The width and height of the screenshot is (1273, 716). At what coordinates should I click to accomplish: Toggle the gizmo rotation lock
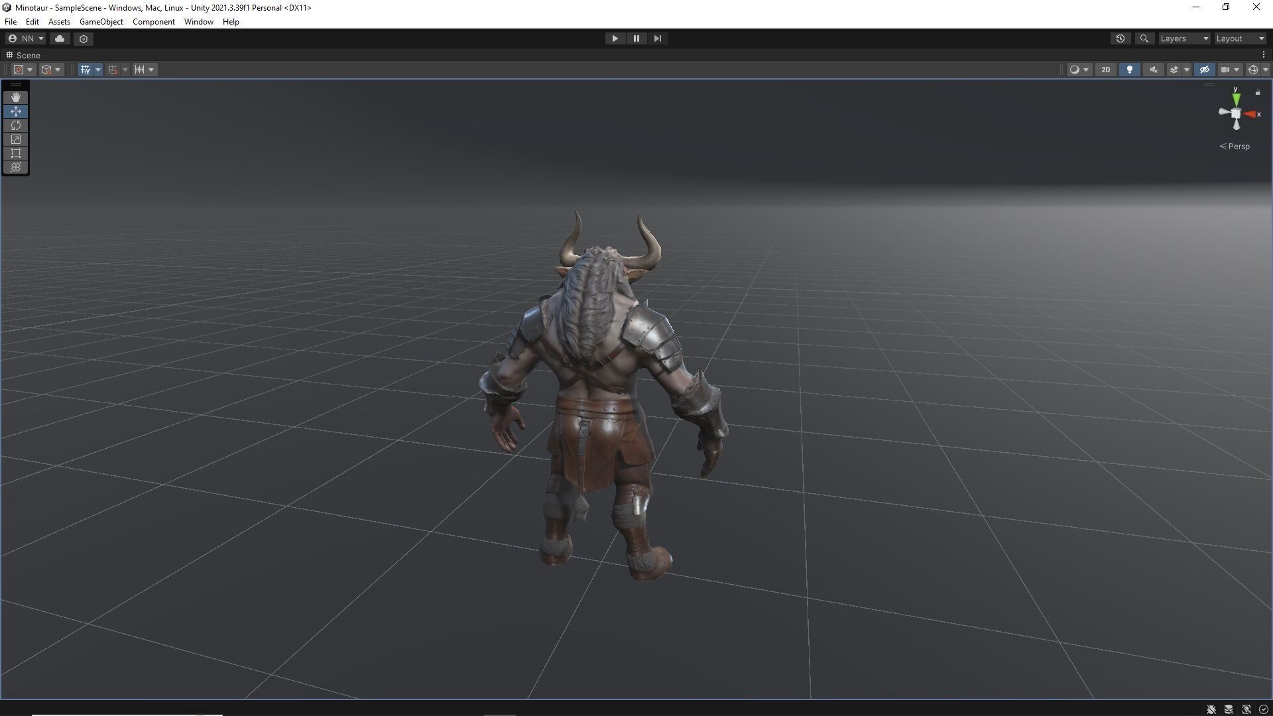point(1258,93)
